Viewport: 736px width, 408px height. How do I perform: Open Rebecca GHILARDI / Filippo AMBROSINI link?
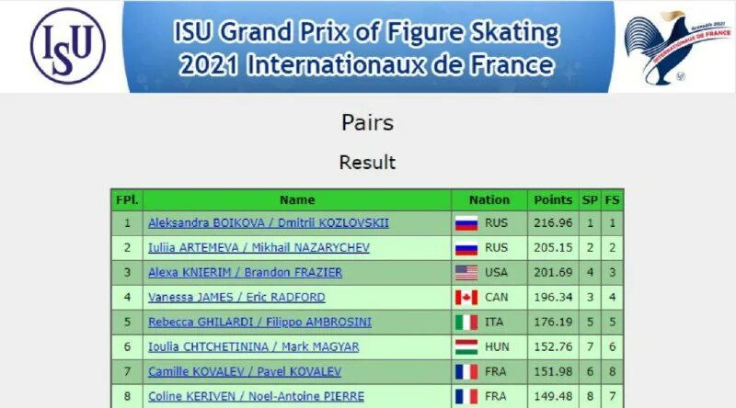pos(259,323)
